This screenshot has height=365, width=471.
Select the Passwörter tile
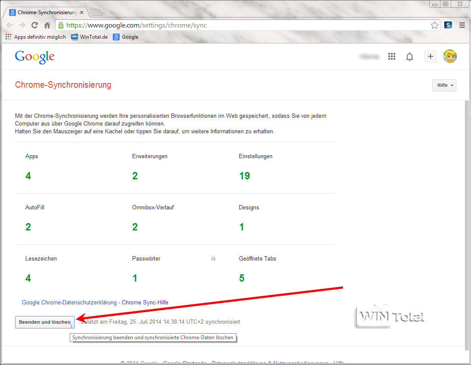pos(175,270)
